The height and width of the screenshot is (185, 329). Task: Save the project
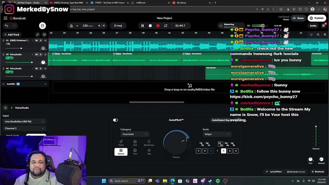(298, 18)
